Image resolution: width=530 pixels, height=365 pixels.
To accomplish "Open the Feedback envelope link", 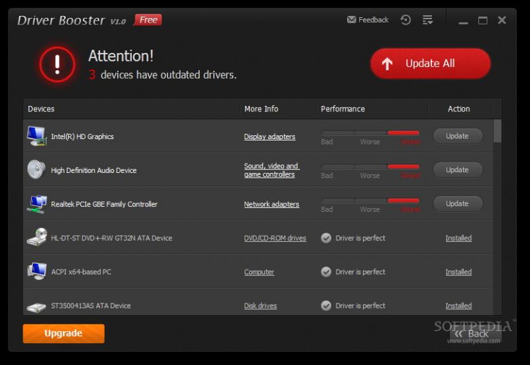I will point(368,20).
